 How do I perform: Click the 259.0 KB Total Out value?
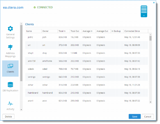[x=75, y=101]
